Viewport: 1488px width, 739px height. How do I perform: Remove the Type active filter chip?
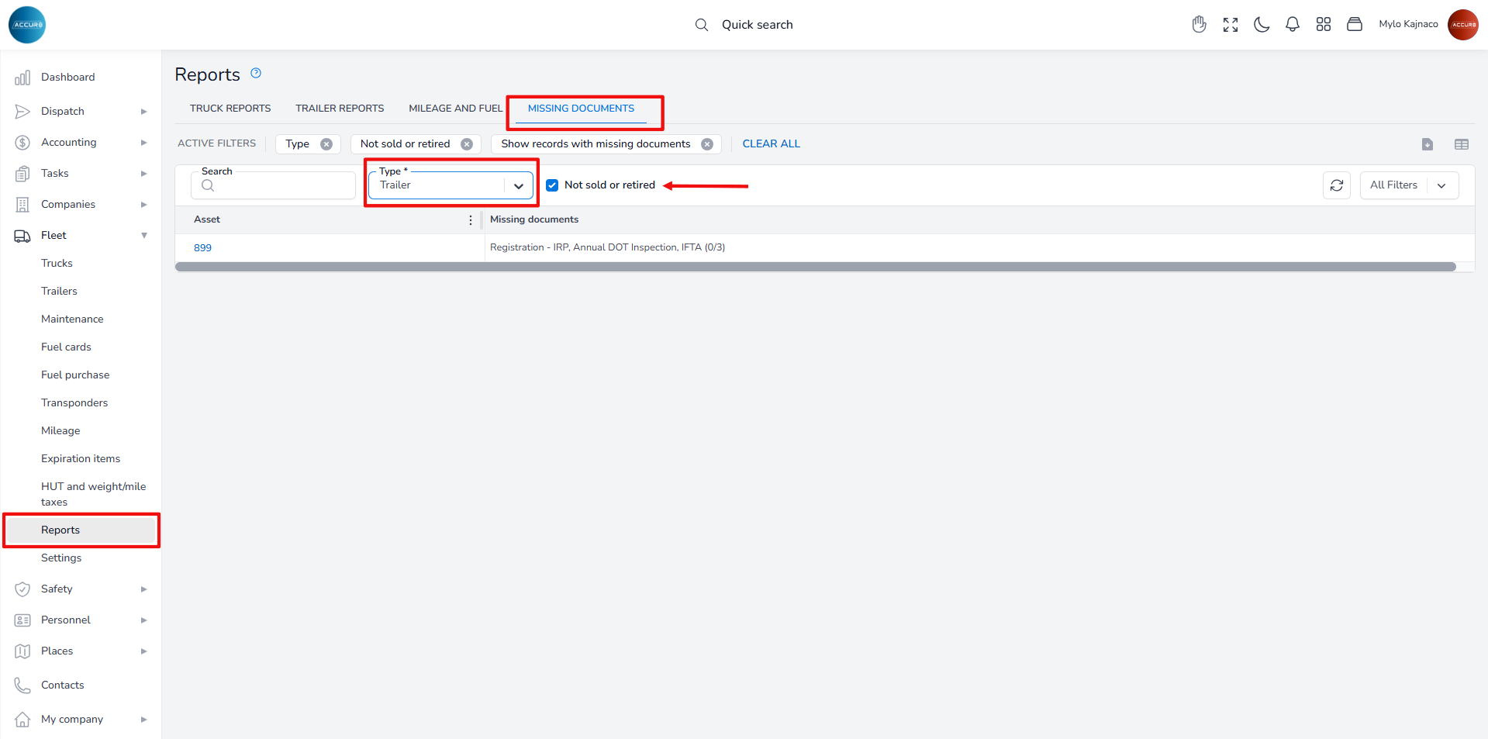[326, 144]
